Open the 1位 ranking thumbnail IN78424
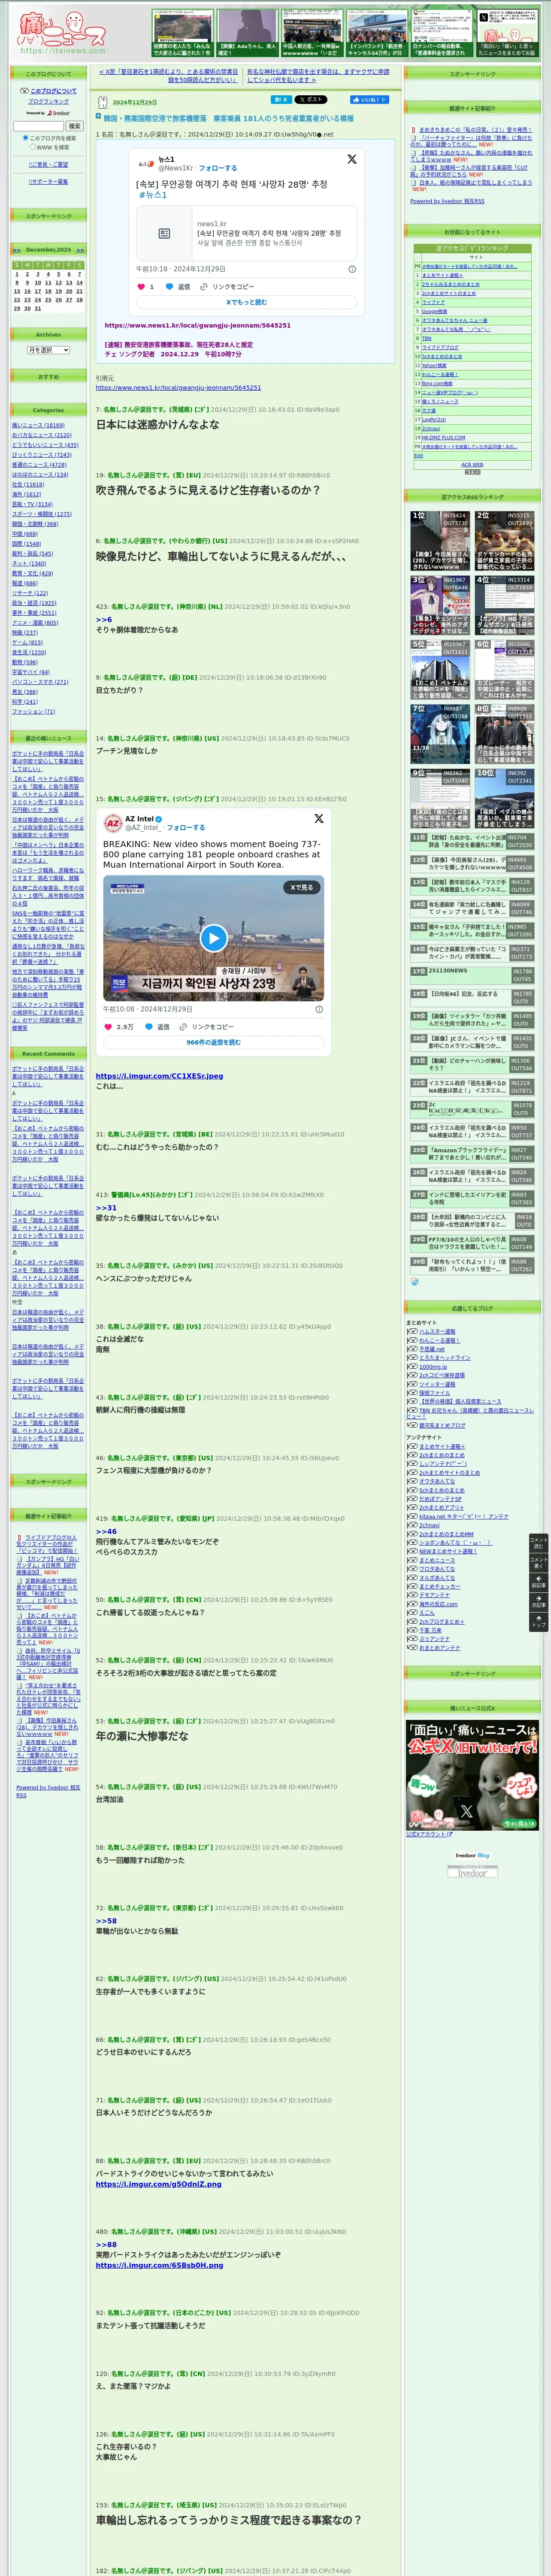 coord(440,541)
